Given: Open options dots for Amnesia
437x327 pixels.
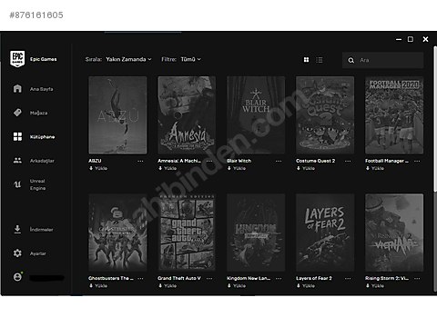Looking at the screenshot, I should (x=209, y=161).
